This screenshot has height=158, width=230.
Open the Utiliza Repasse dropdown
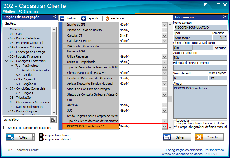point(164,57)
